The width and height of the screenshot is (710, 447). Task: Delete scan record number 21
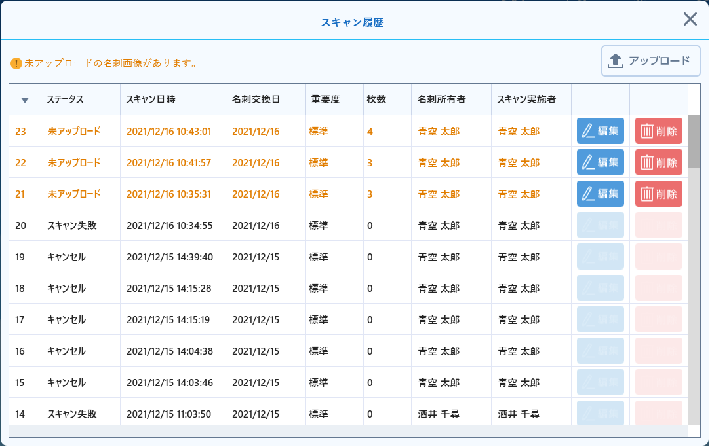658,194
